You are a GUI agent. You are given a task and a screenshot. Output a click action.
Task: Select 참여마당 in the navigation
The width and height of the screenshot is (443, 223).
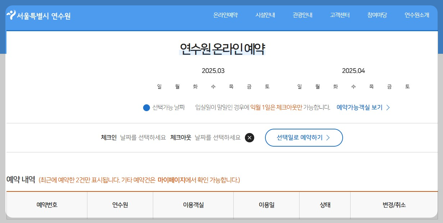point(376,15)
